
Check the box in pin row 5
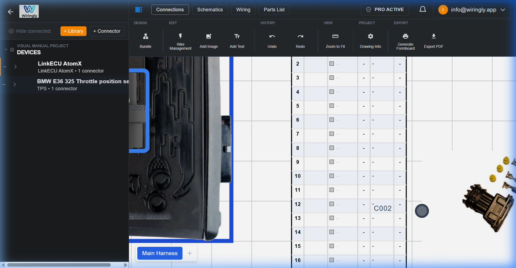click(332, 106)
